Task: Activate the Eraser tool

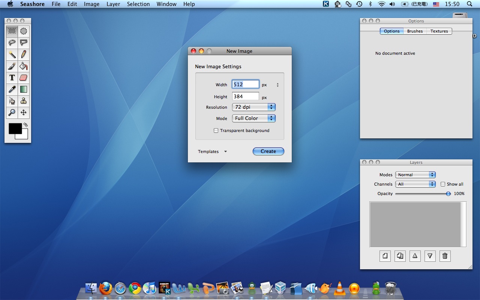Action: coord(24,78)
